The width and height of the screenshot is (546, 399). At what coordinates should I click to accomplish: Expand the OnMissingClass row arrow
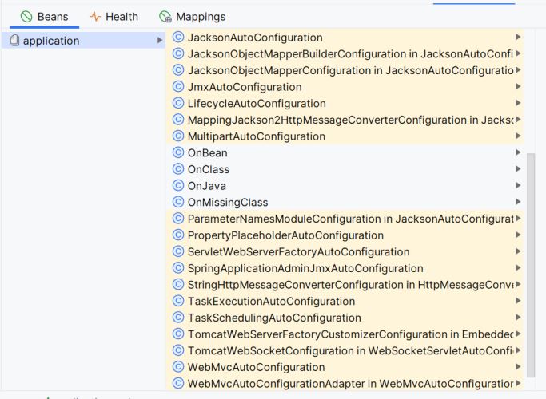(518, 202)
